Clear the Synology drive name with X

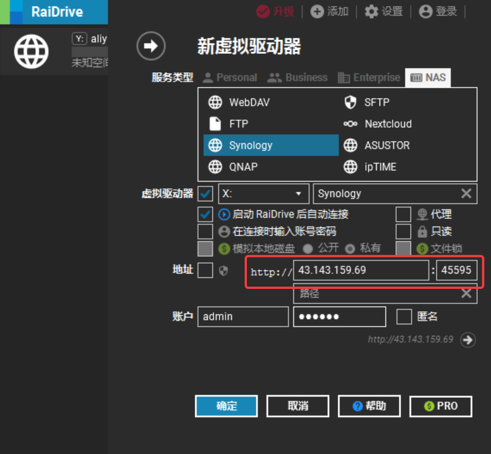click(x=466, y=194)
